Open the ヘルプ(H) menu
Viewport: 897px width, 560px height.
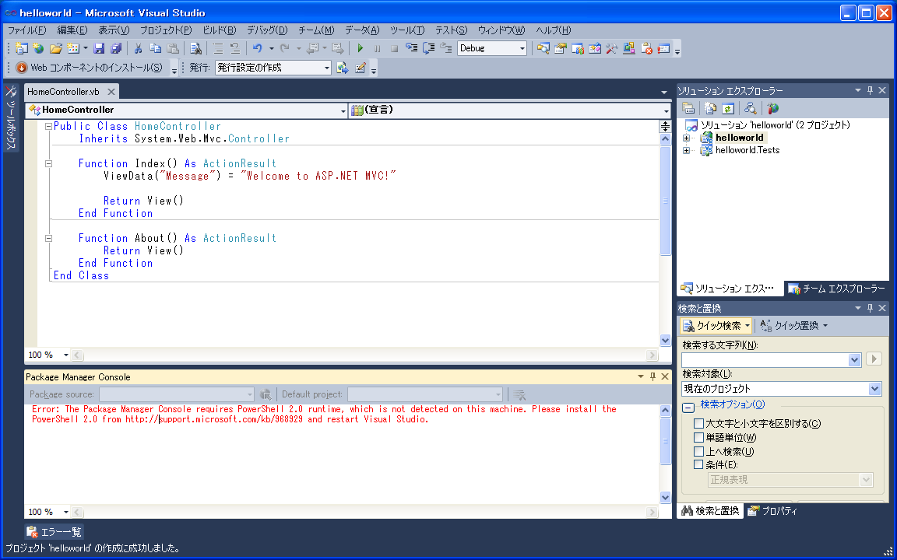pyautogui.click(x=553, y=30)
